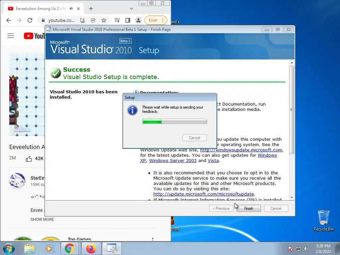Open Firefox from the taskbar
This screenshot has height=255, width=340.
pos(91,248)
